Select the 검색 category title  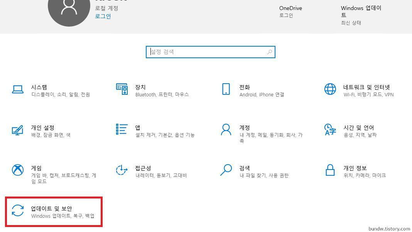[x=245, y=168]
